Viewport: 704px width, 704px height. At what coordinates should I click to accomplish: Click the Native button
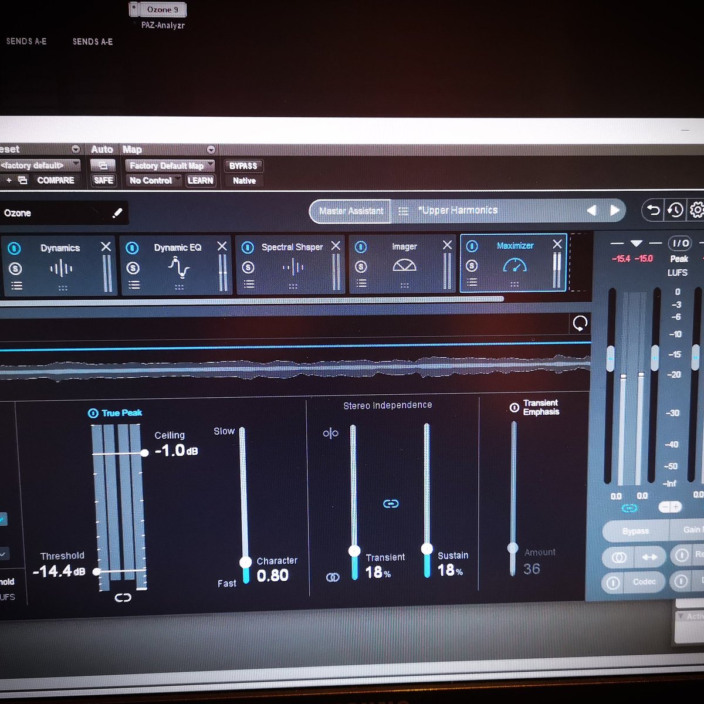pyautogui.click(x=244, y=181)
